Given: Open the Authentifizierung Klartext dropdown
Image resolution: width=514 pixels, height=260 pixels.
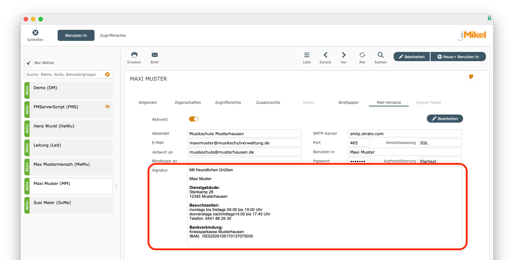Looking at the screenshot, I should pyautogui.click(x=440, y=161).
